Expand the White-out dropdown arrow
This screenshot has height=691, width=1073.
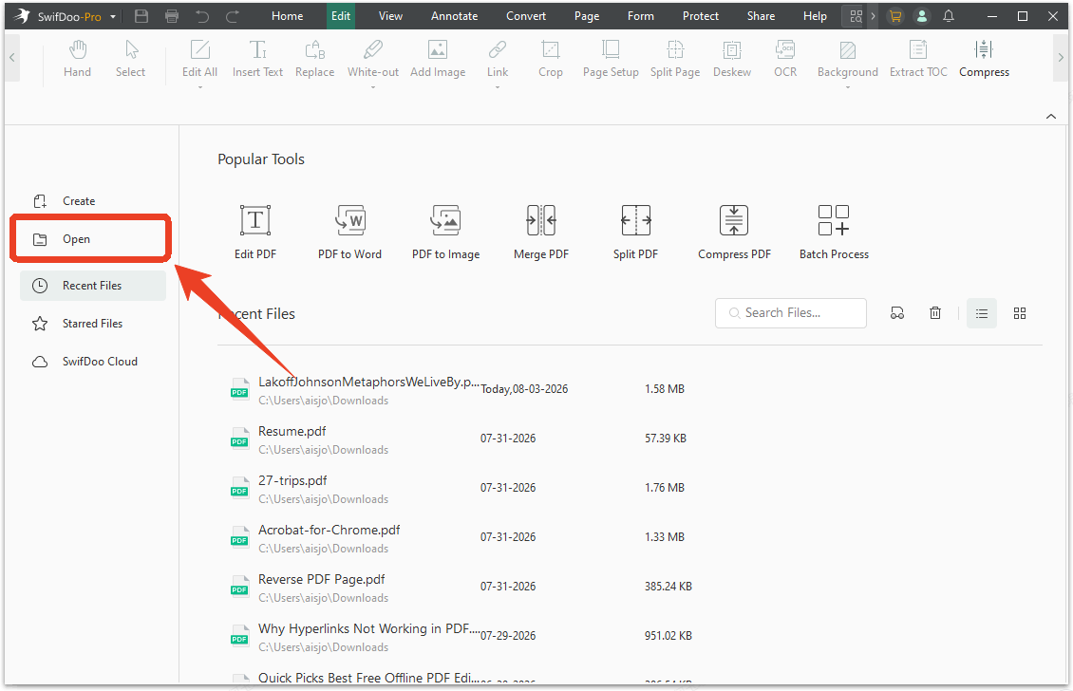pos(373,87)
